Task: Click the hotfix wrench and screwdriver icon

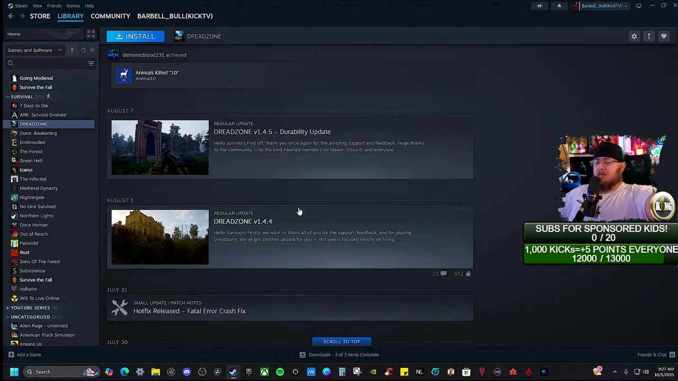Action: coord(120,307)
